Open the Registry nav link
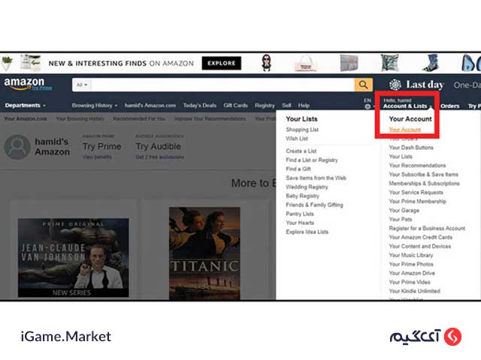481x360 pixels. (265, 105)
